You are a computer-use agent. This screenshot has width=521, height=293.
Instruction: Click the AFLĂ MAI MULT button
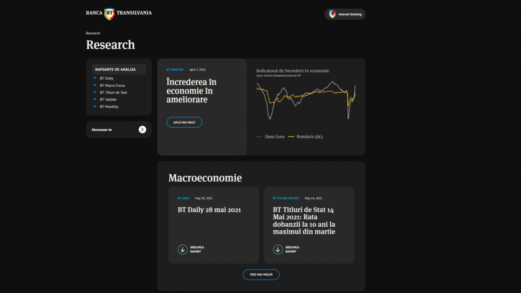click(184, 122)
